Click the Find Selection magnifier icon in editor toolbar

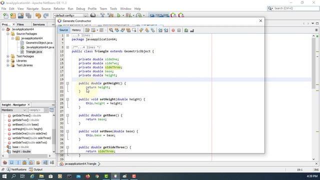click(111, 30)
